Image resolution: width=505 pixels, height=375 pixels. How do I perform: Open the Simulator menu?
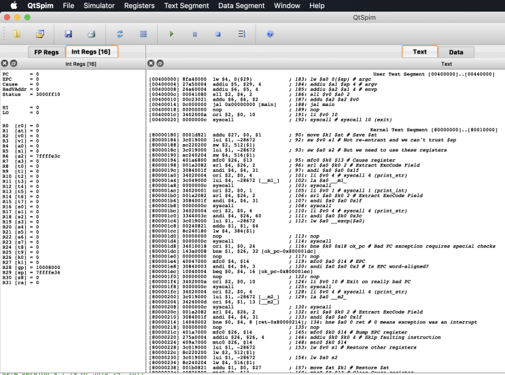tap(99, 5)
